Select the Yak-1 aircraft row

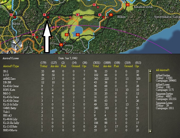tap(71, 112)
